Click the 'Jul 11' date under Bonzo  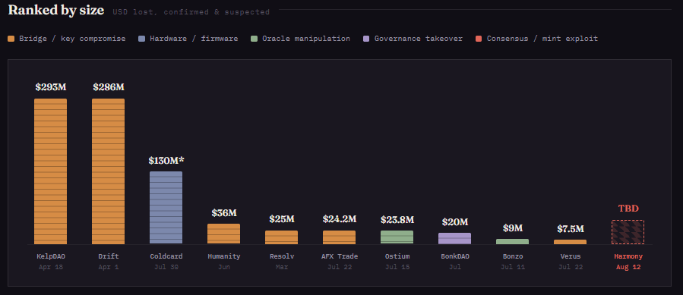[513, 267]
